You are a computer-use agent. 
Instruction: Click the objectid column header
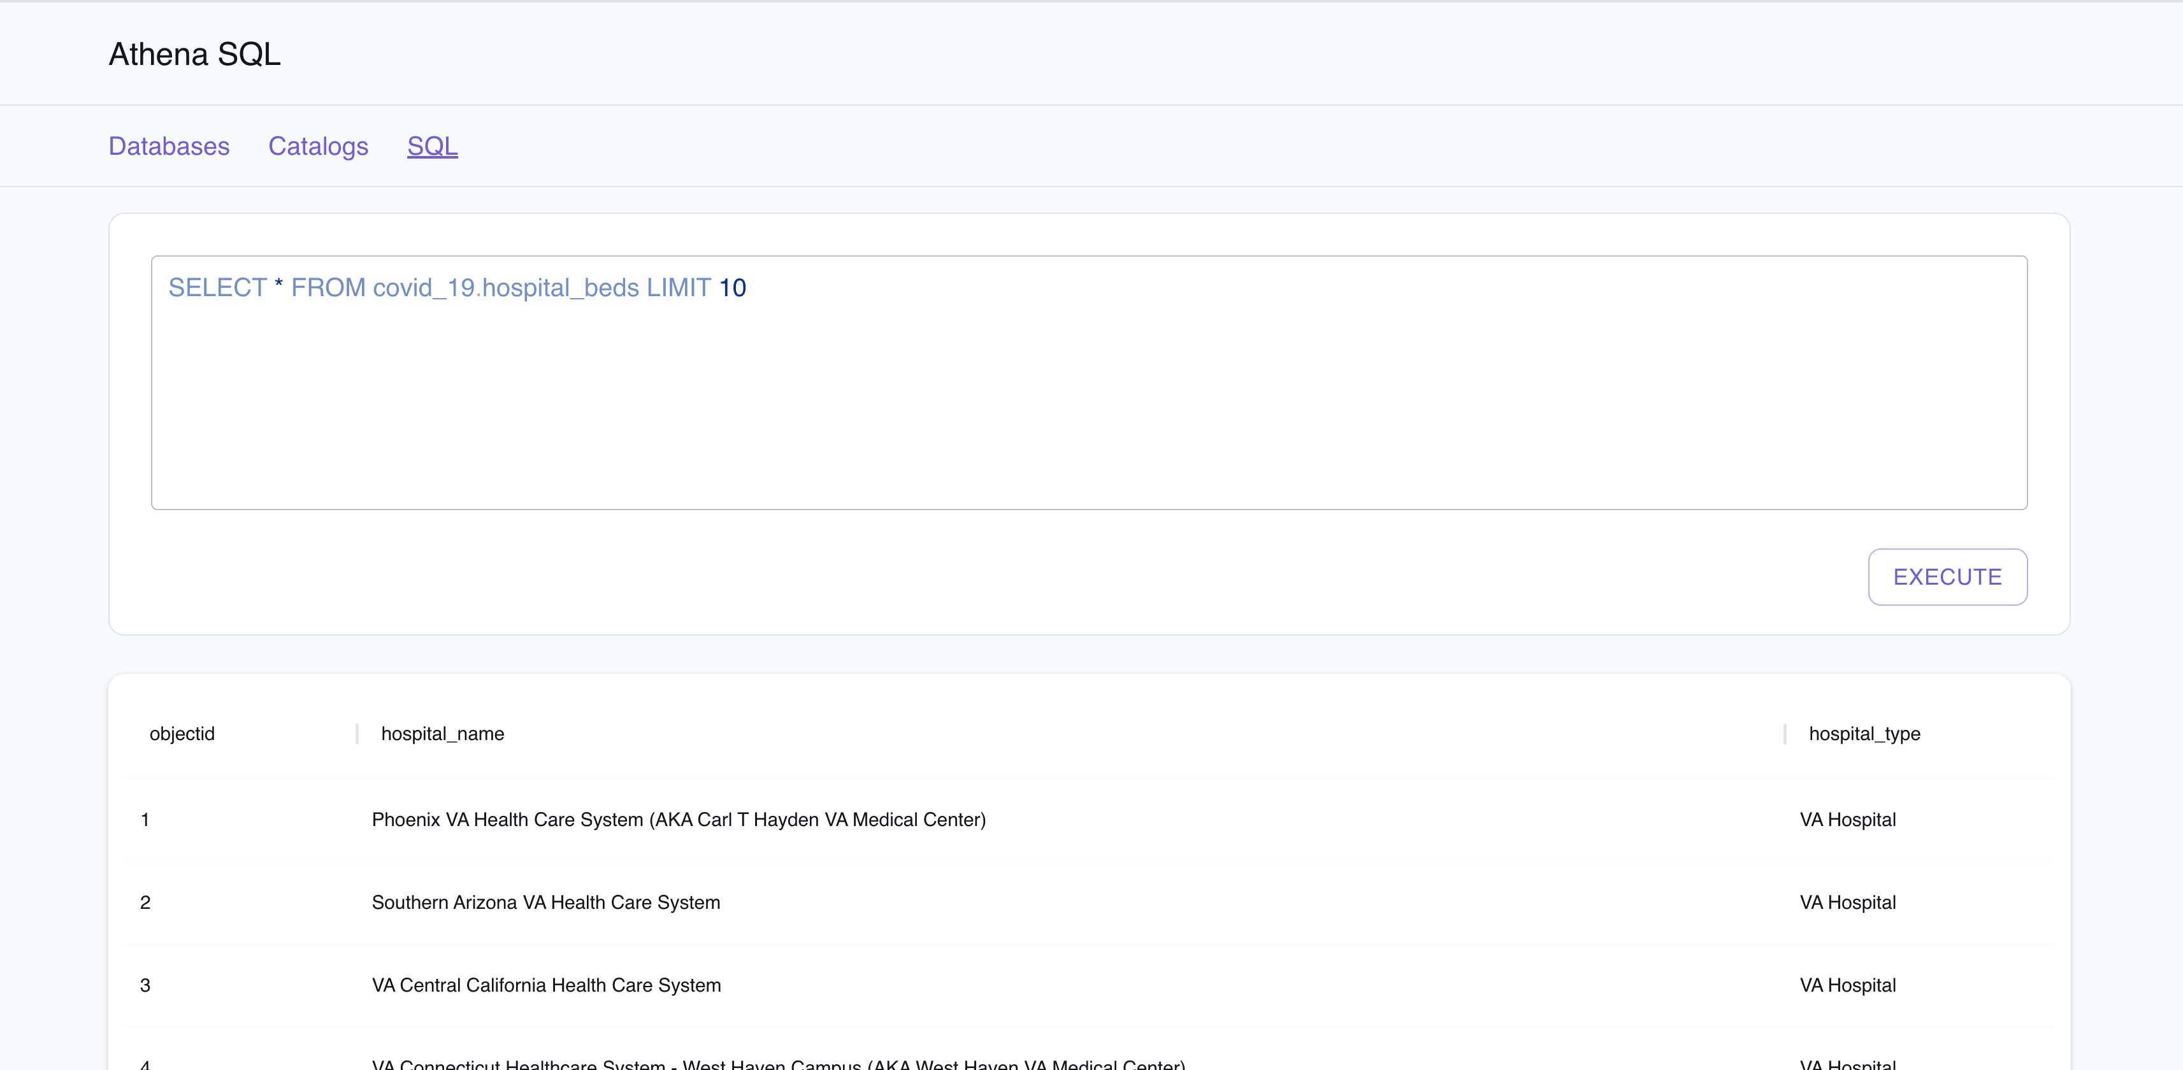pos(182,734)
